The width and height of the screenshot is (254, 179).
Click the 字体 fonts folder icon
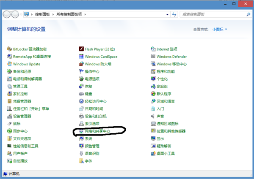tap(81, 161)
